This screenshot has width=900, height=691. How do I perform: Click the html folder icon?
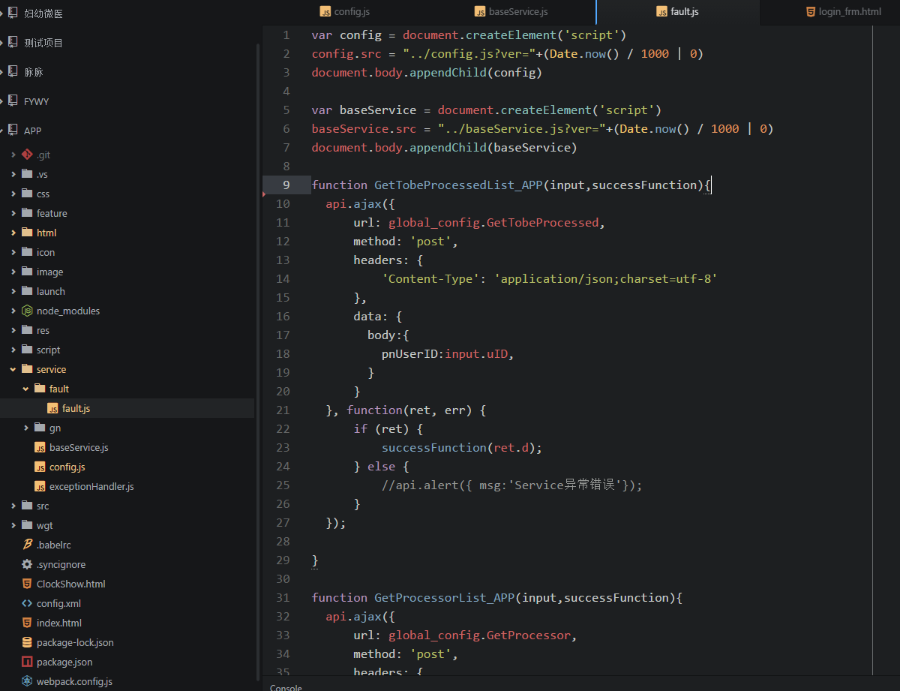click(x=27, y=233)
